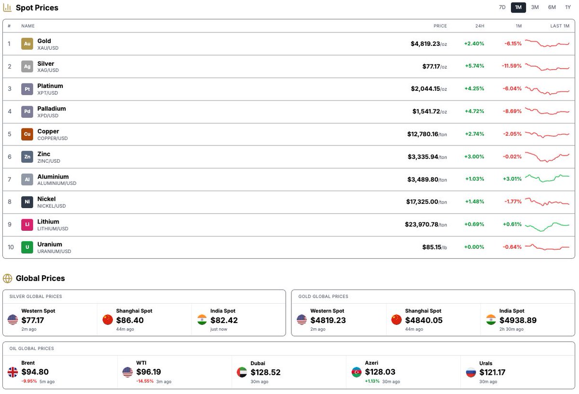Select the 1Y time range

click(x=568, y=7)
